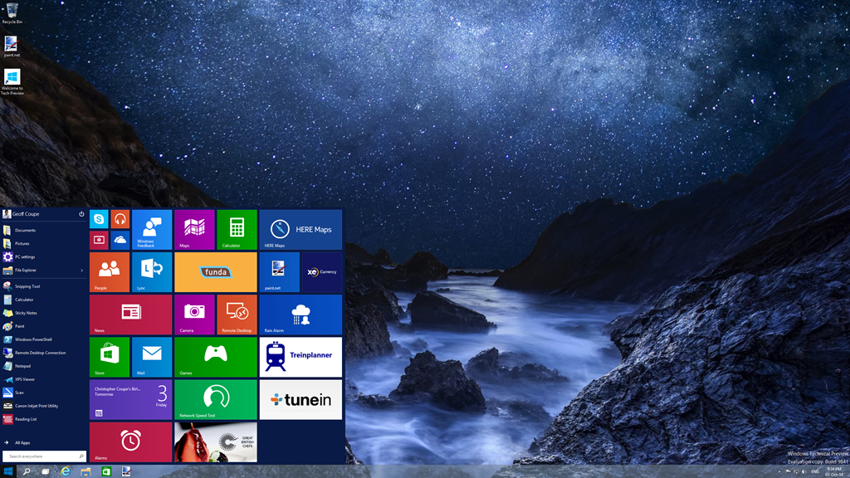The image size is (850, 478).
Task: Launch the Calculator tile in Start
Action: tap(237, 229)
